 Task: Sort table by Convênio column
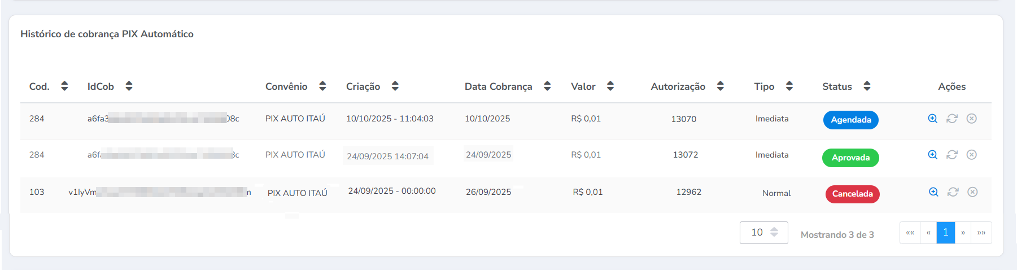tap(322, 86)
